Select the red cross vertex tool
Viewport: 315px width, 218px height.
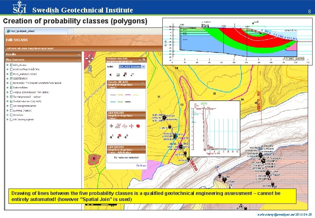pos(131,126)
